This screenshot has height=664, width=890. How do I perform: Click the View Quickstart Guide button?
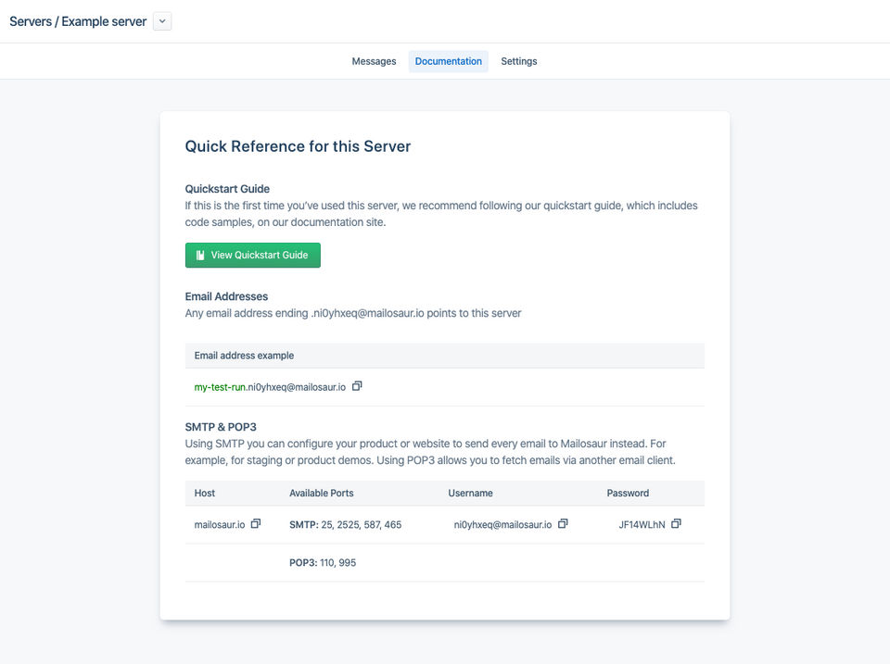click(x=252, y=256)
